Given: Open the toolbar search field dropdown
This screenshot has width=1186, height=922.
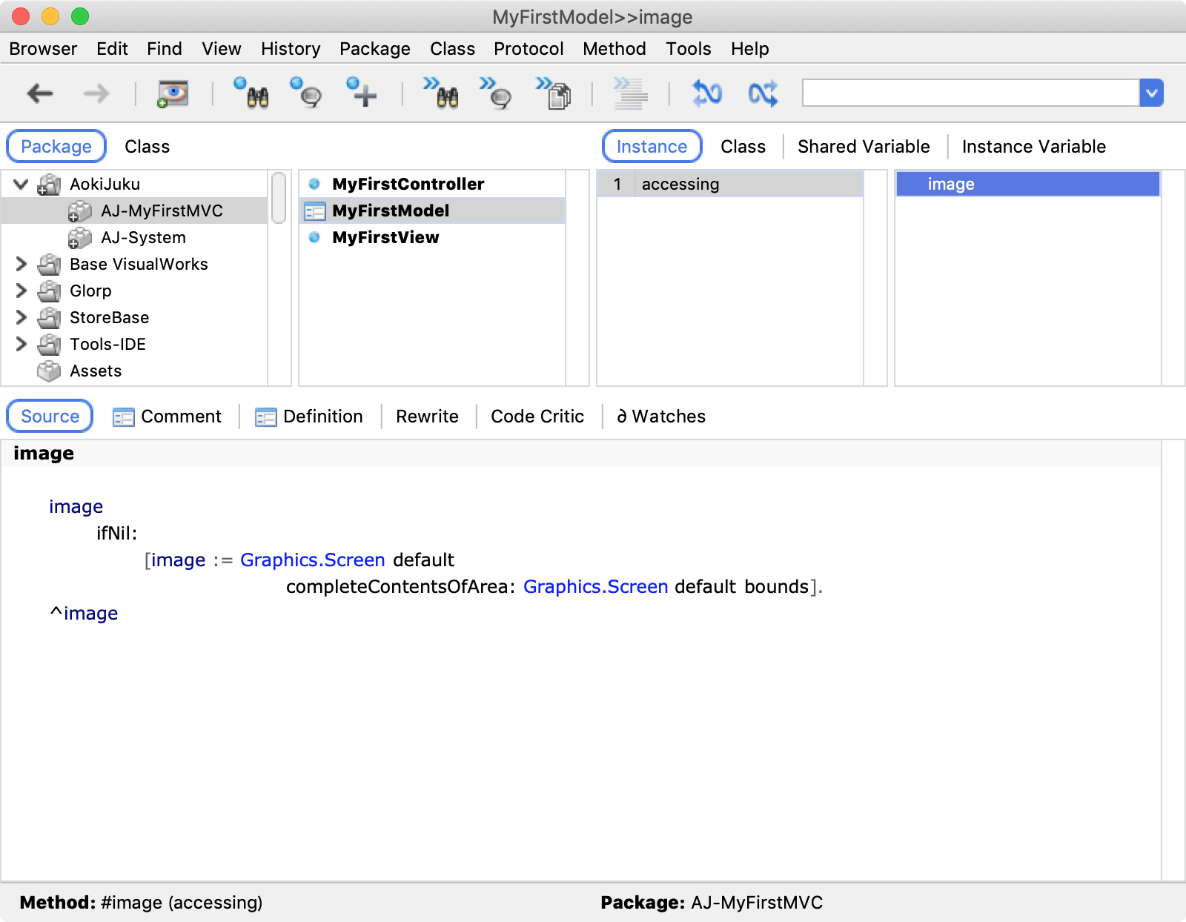Looking at the screenshot, I should coord(1151,93).
